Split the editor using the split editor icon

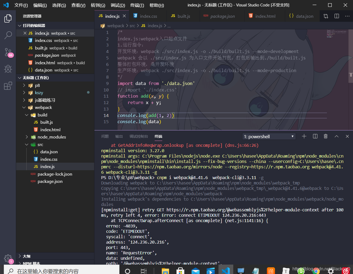click(337, 16)
